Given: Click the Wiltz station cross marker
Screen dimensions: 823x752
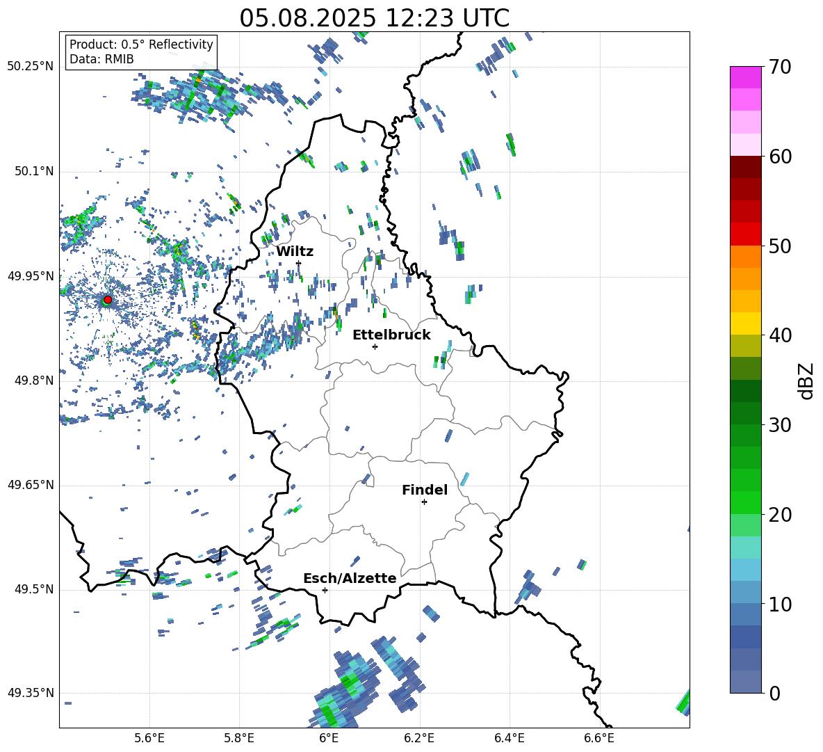Looking at the screenshot, I should point(298,263).
